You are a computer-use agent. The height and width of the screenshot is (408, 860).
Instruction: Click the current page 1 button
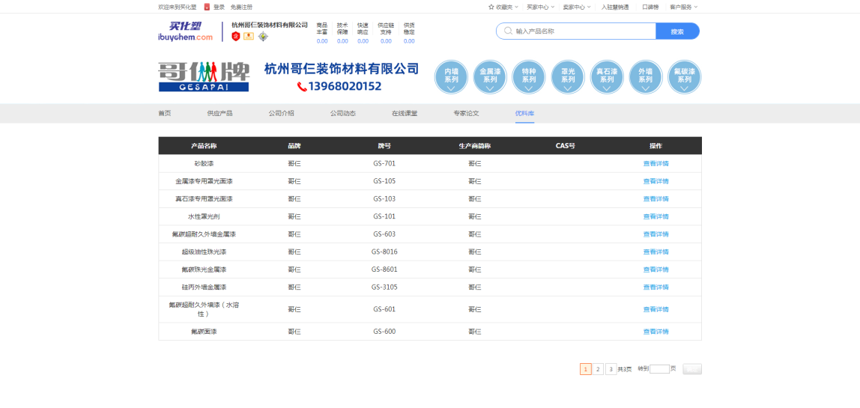pos(586,369)
